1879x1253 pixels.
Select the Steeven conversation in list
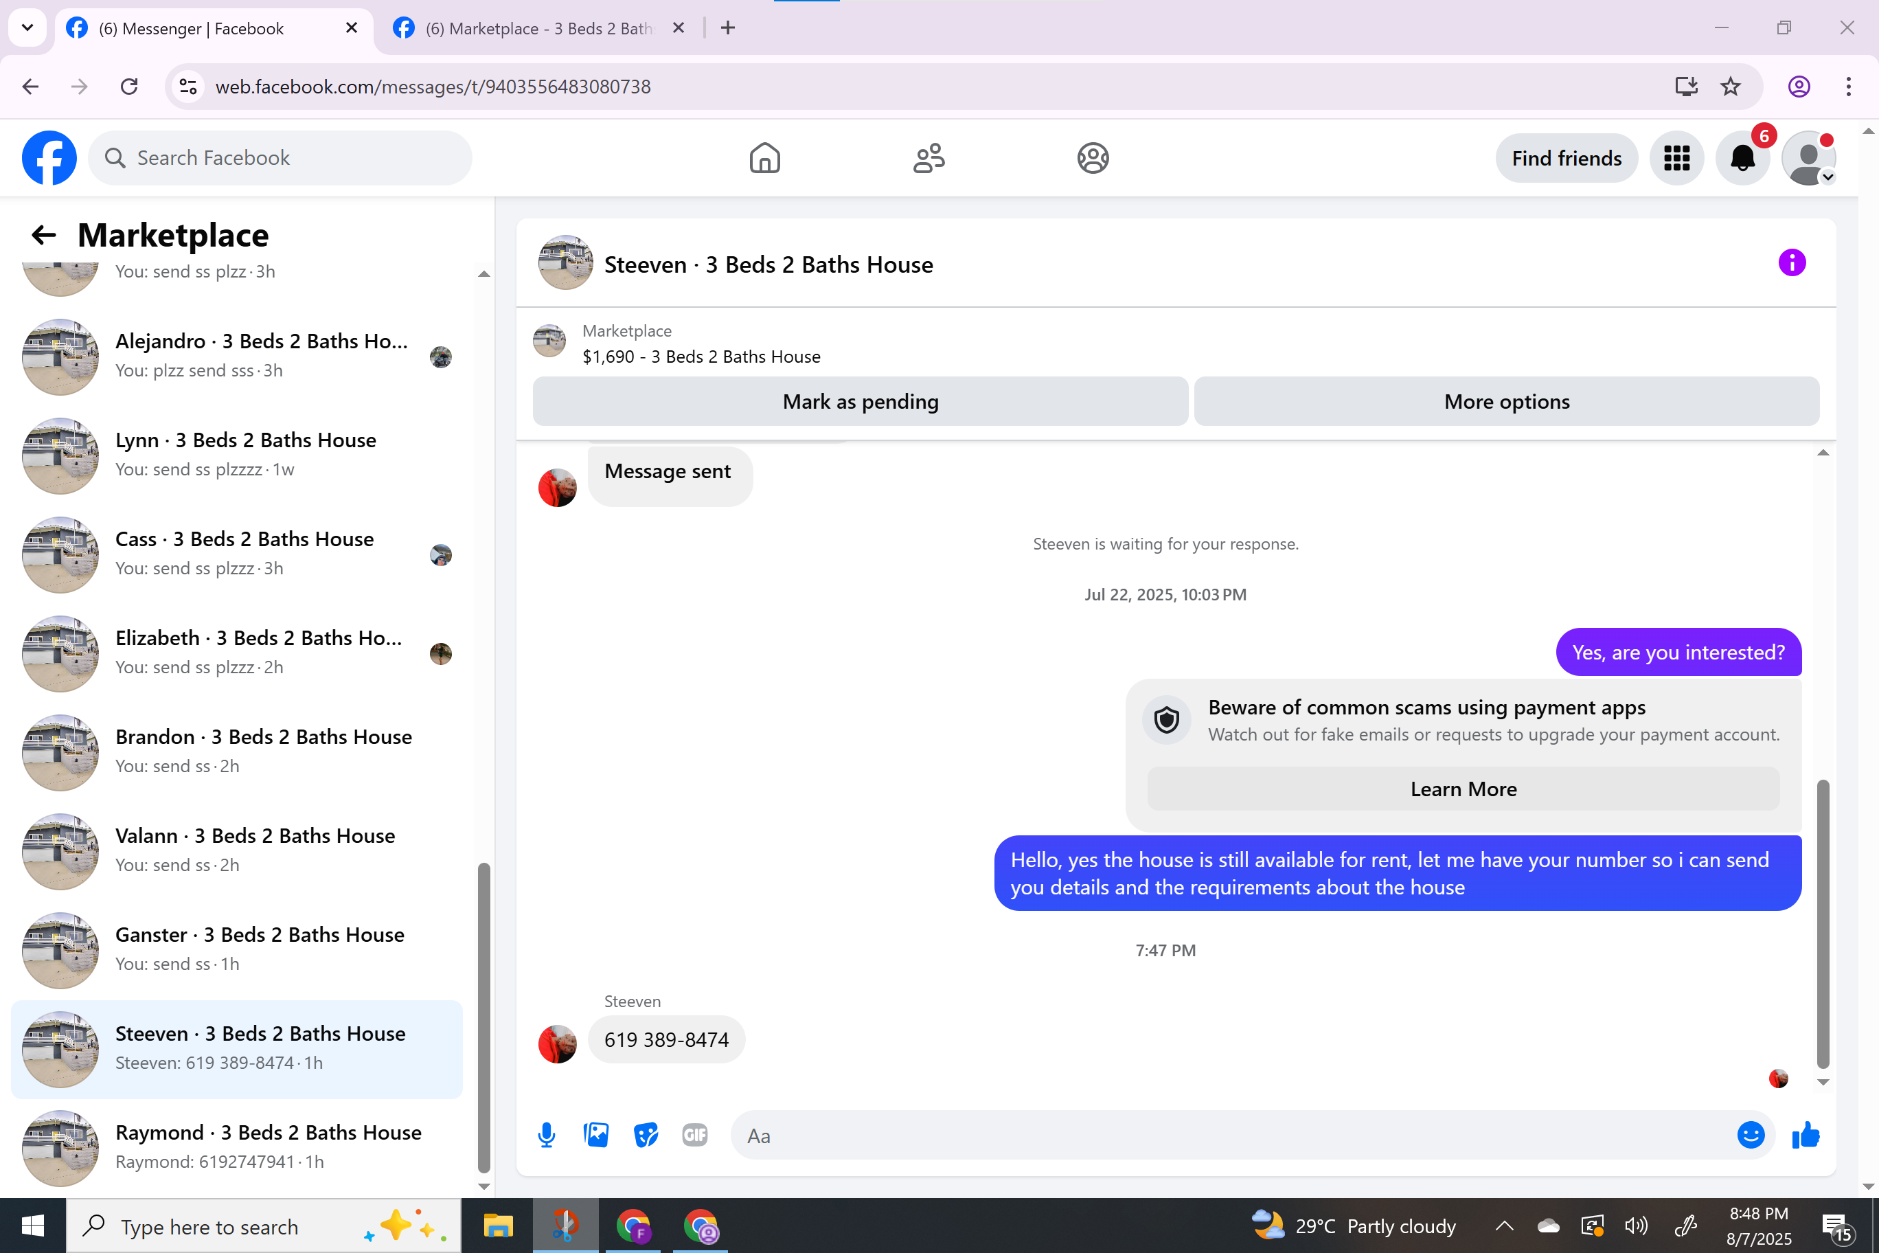[236, 1049]
